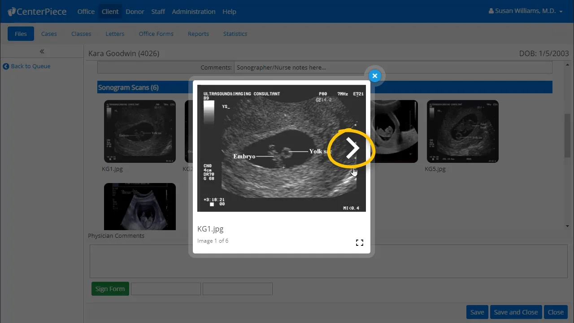Open the KG1.jpg thumbnail in scans grid

139,131
